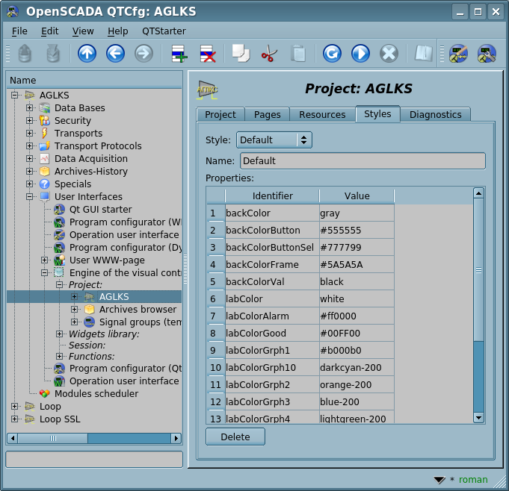Expand the Transport Protocols node
This screenshot has width=509, height=491.
[x=29, y=146]
